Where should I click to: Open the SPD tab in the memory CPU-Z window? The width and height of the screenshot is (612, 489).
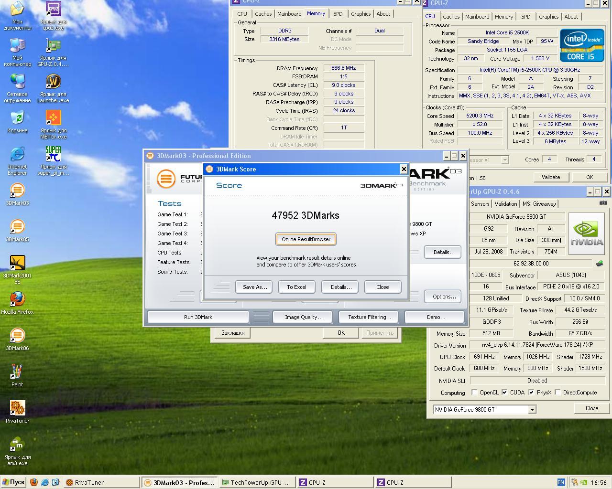338,14
